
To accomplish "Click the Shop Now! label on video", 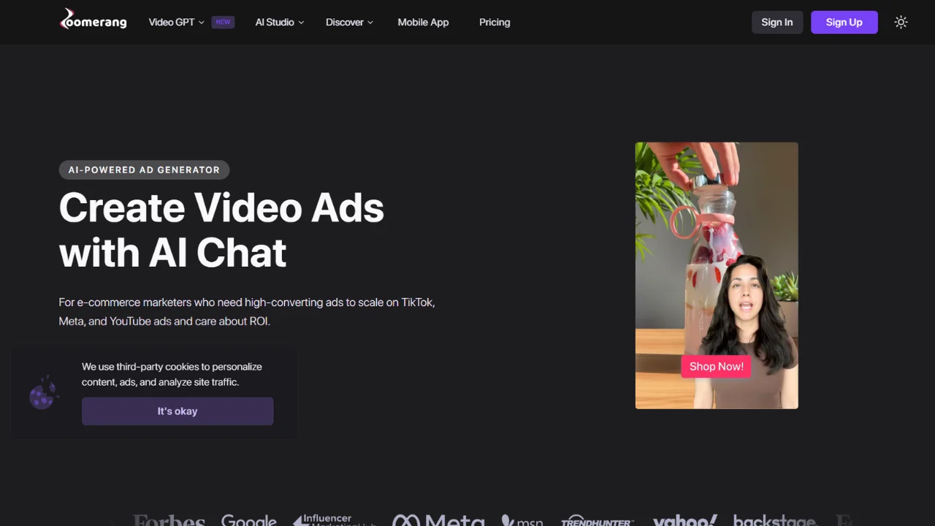I will 716,367.
